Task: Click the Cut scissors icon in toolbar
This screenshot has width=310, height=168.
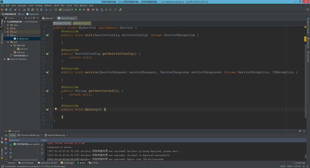Action: (24, 10)
